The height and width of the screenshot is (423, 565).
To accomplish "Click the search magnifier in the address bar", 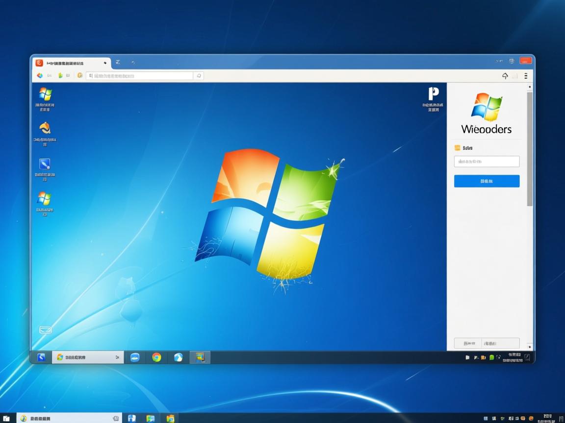I will (x=199, y=76).
